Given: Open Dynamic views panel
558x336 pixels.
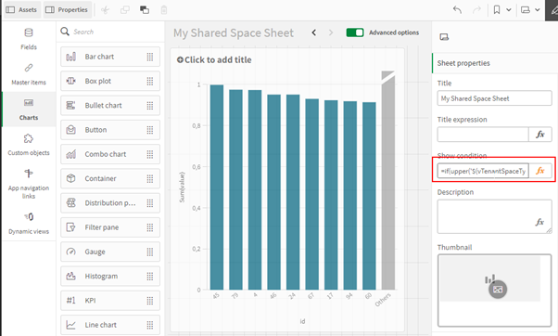Looking at the screenshot, I should point(29,224).
